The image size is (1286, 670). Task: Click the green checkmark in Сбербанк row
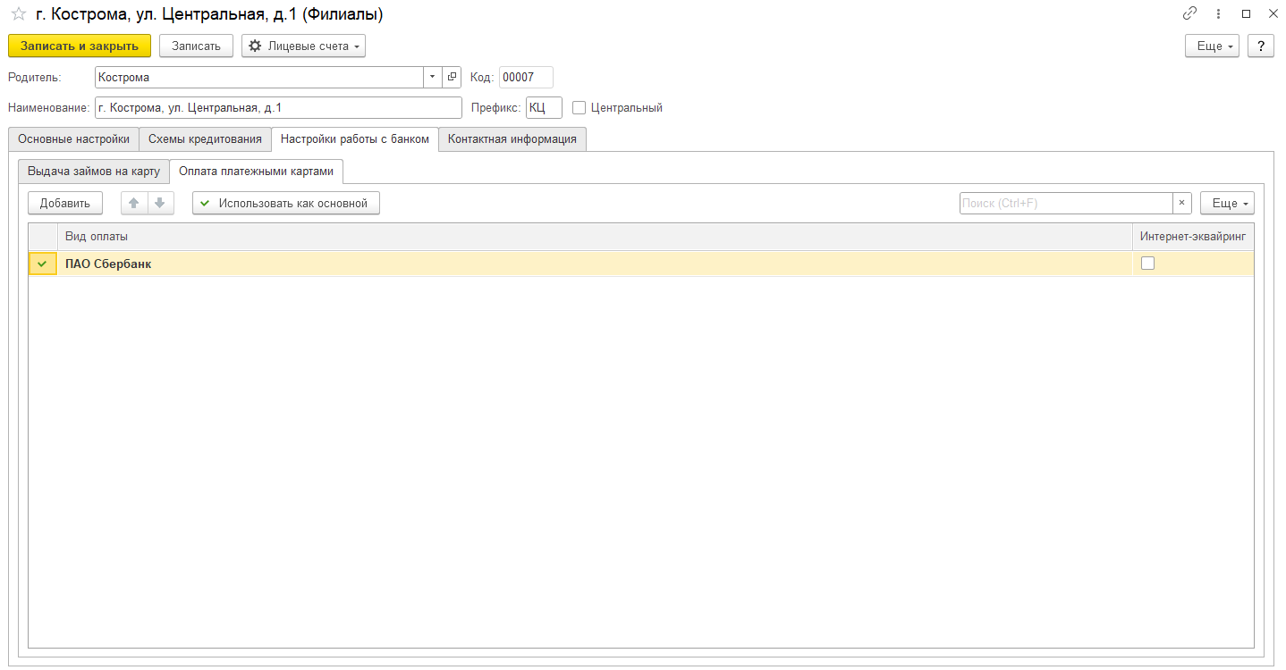point(42,264)
